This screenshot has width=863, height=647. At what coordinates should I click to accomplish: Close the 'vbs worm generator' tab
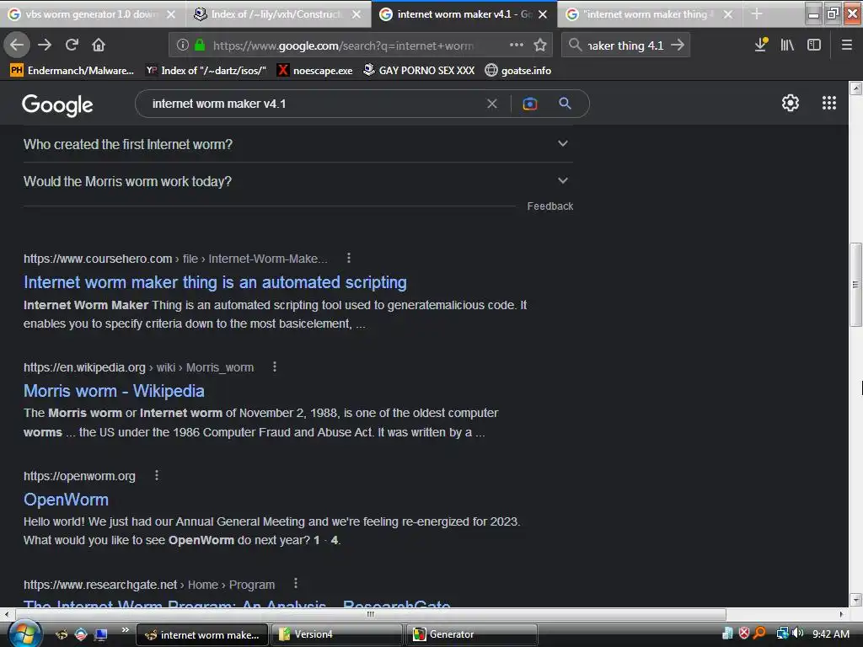coord(171,14)
